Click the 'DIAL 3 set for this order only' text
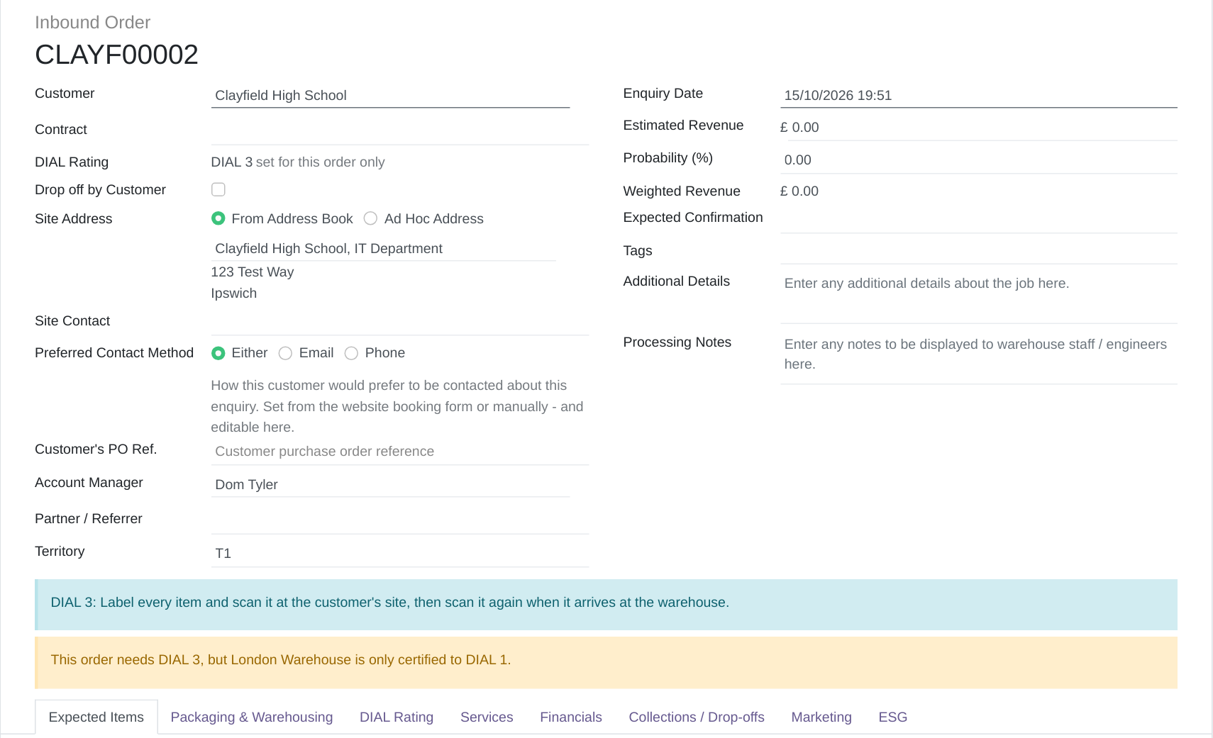Viewport: 1213px width, 738px height. [x=298, y=162]
